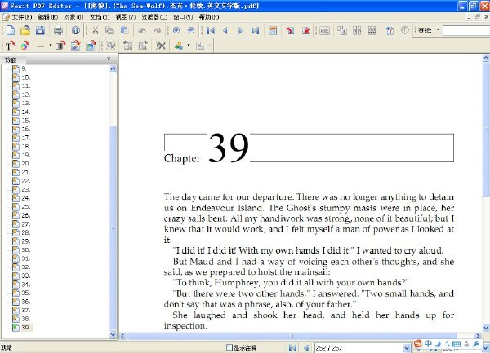Go to the previous page from the toolbar
The height and width of the screenshot is (353, 490).
click(225, 30)
